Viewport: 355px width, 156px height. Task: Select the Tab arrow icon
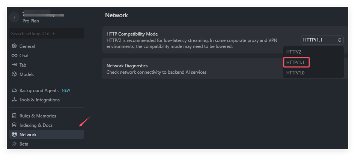point(14,65)
